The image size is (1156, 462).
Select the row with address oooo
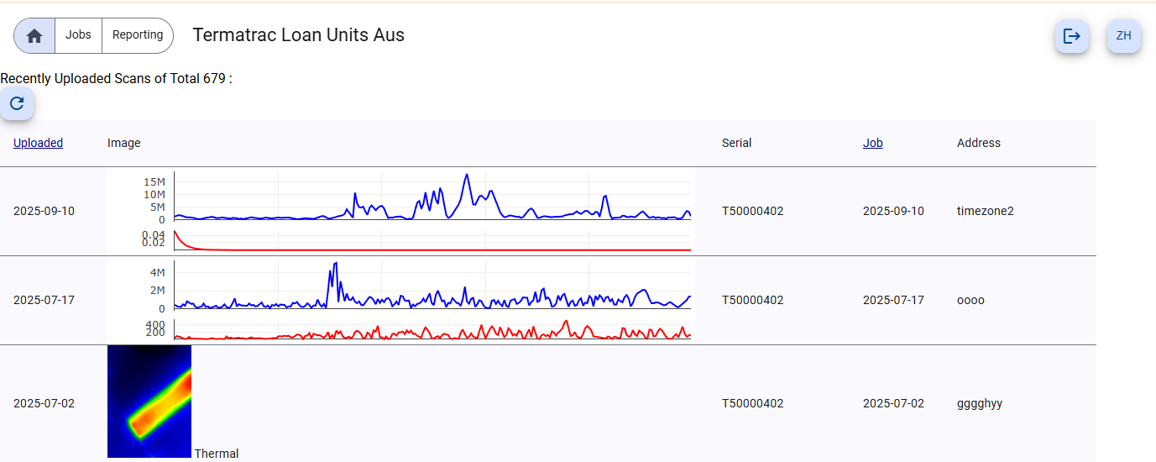[x=548, y=300]
